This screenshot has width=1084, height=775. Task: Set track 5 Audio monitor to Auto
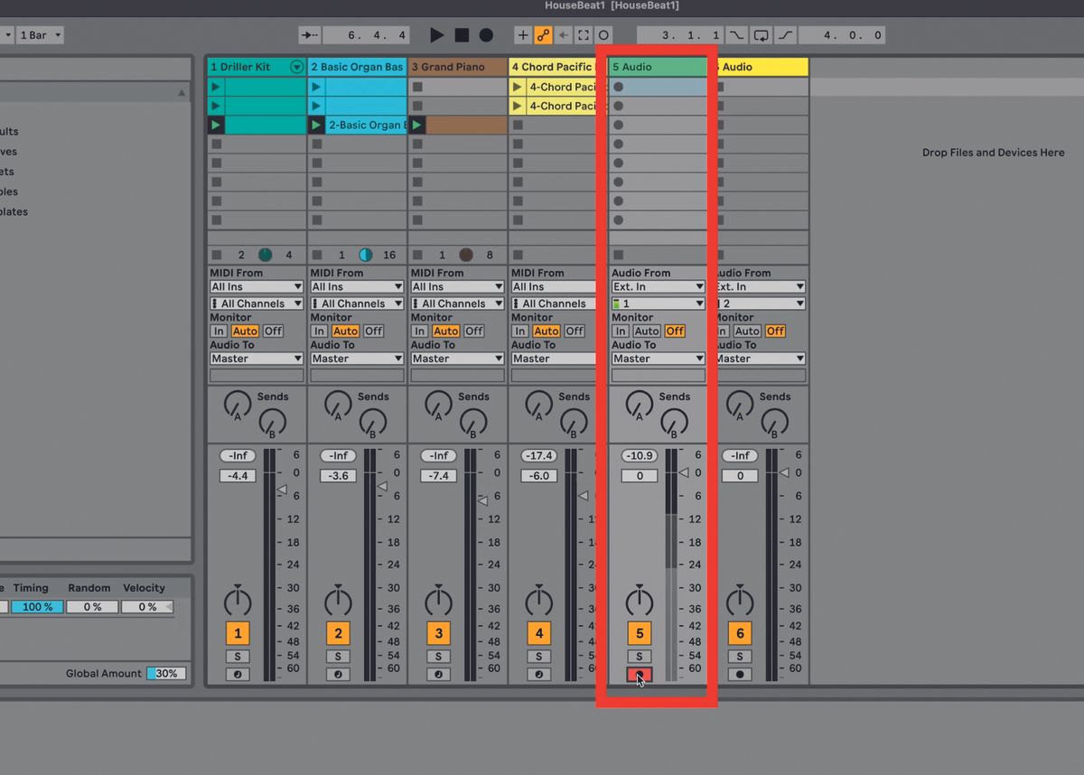pyautogui.click(x=647, y=331)
